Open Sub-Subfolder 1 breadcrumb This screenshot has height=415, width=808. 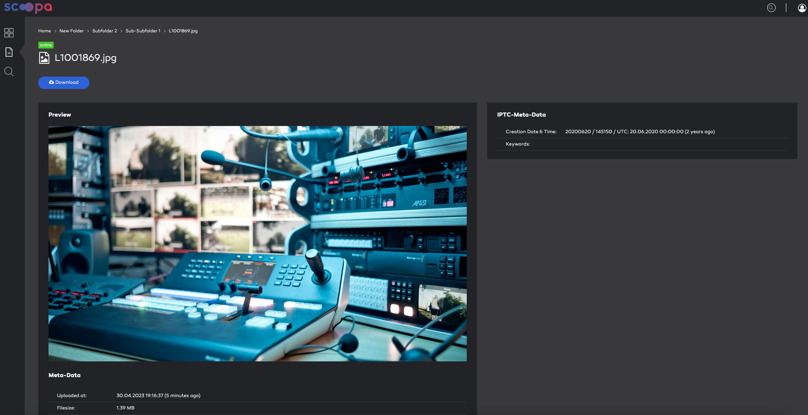[143, 31]
